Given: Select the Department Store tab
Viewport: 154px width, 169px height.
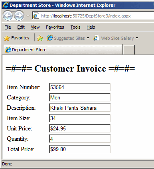Looking at the screenshot, I should 63,50.
